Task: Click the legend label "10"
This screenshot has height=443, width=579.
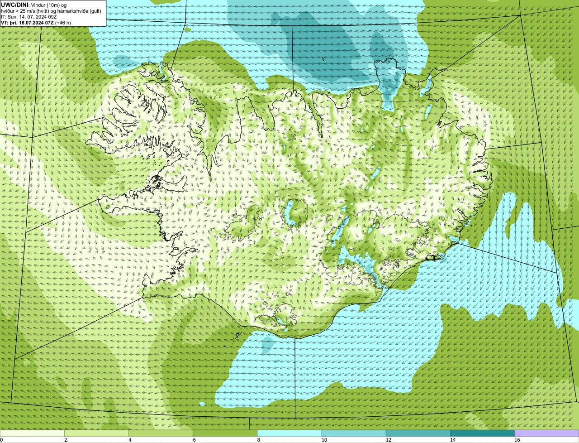Action: click(324, 440)
